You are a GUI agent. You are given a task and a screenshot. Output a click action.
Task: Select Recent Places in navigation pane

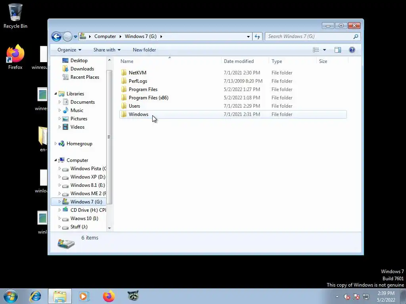(x=85, y=77)
